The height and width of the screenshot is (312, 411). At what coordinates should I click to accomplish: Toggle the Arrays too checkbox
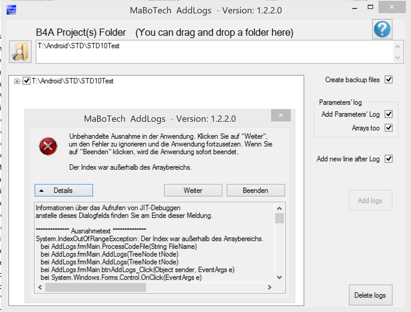point(389,128)
